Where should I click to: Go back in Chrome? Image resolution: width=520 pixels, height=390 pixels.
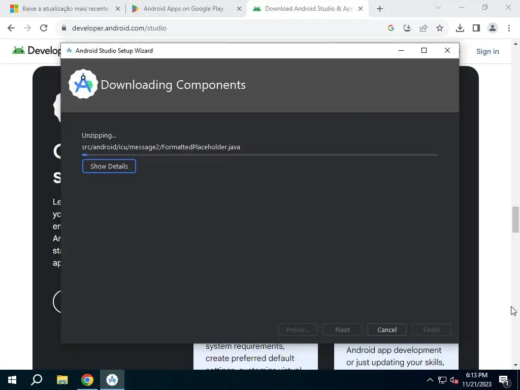pyautogui.click(x=11, y=28)
